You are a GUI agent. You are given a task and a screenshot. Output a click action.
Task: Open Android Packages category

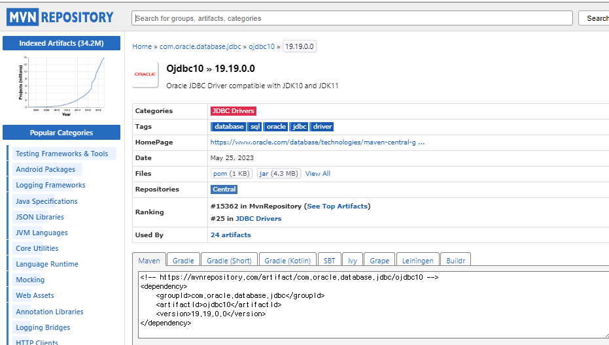tap(45, 169)
